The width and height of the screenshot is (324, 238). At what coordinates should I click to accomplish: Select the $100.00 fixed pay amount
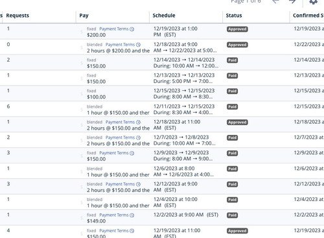pyautogui.click(x=96, y=97)
